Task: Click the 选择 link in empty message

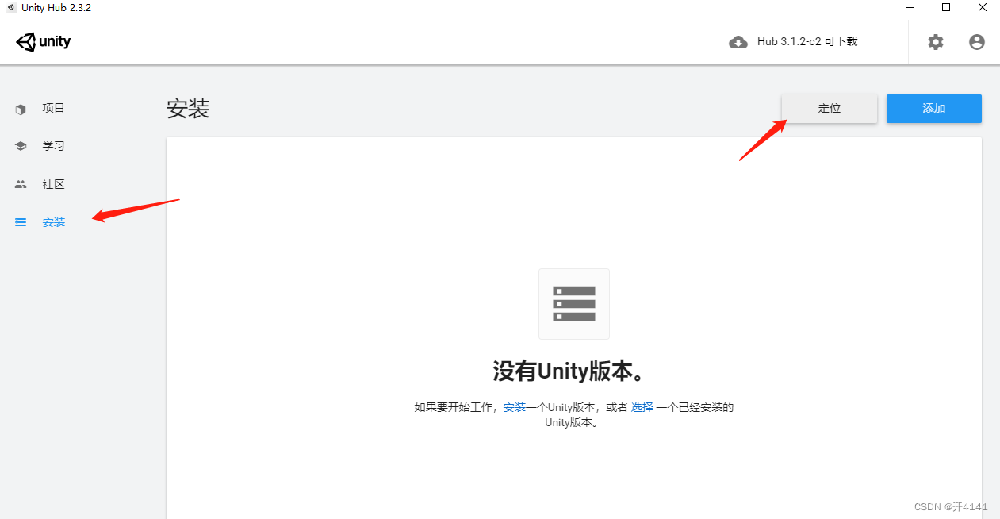Action: pos(642,407)
